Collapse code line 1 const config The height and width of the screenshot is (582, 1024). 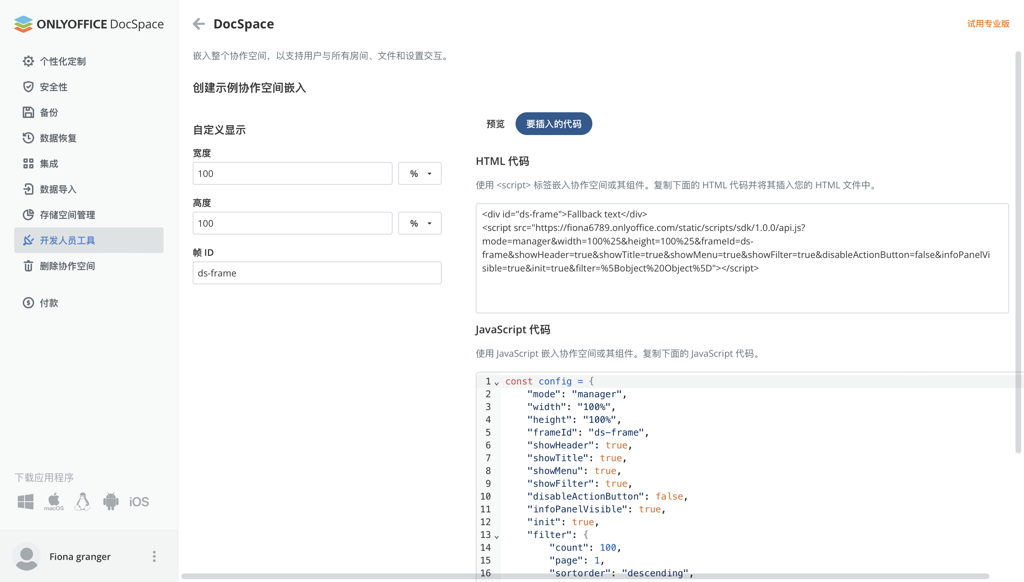497,383
